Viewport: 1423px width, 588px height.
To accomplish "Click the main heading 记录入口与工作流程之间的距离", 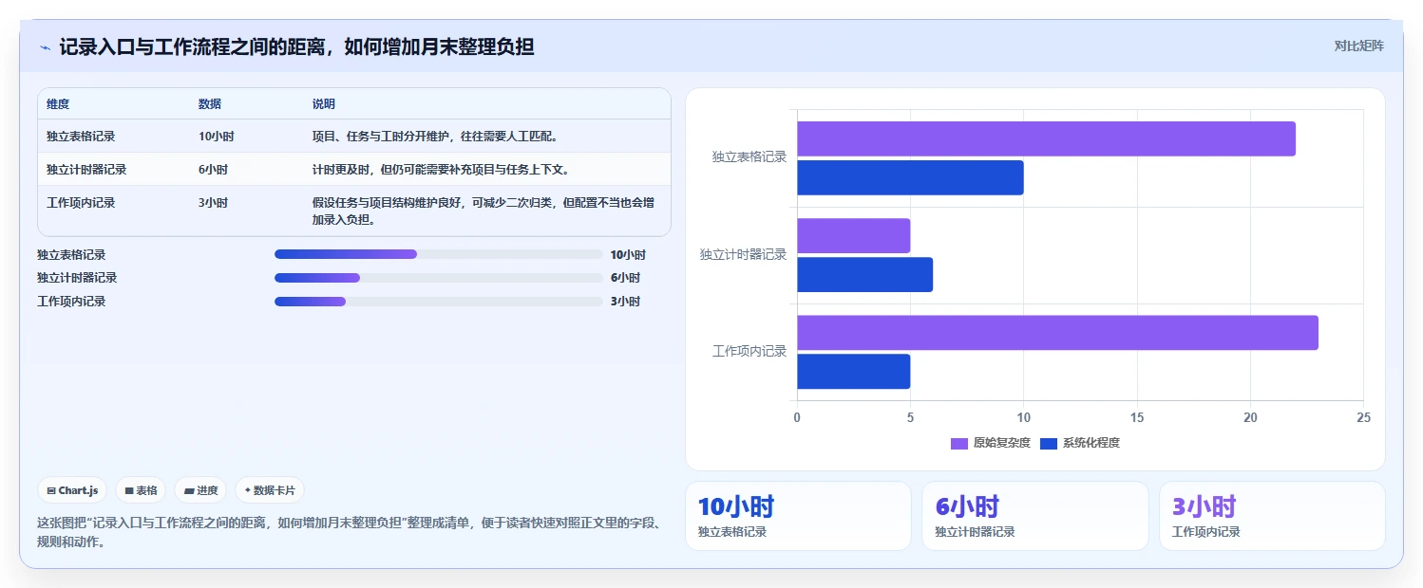I will 296,46.
